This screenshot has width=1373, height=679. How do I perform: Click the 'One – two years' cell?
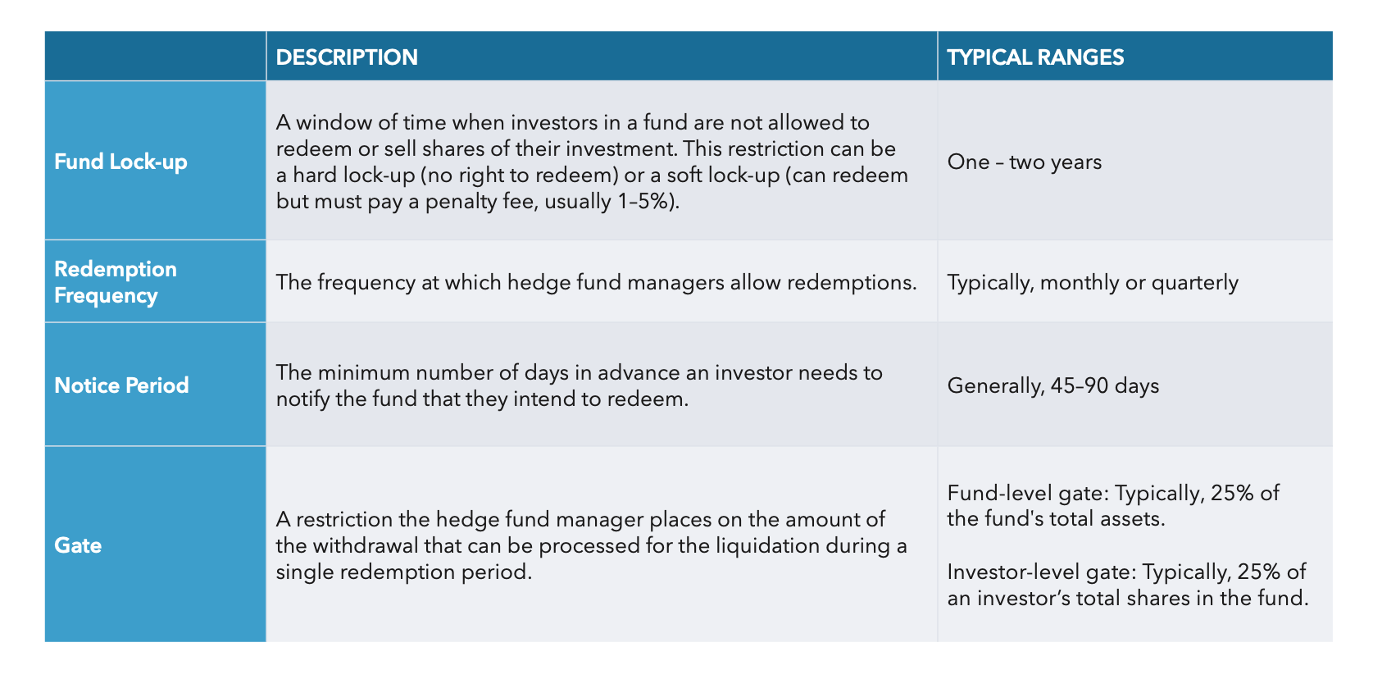click(x=1024, y=162)
